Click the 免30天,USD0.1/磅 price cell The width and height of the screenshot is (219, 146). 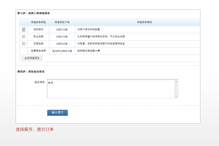coord(62,51)
